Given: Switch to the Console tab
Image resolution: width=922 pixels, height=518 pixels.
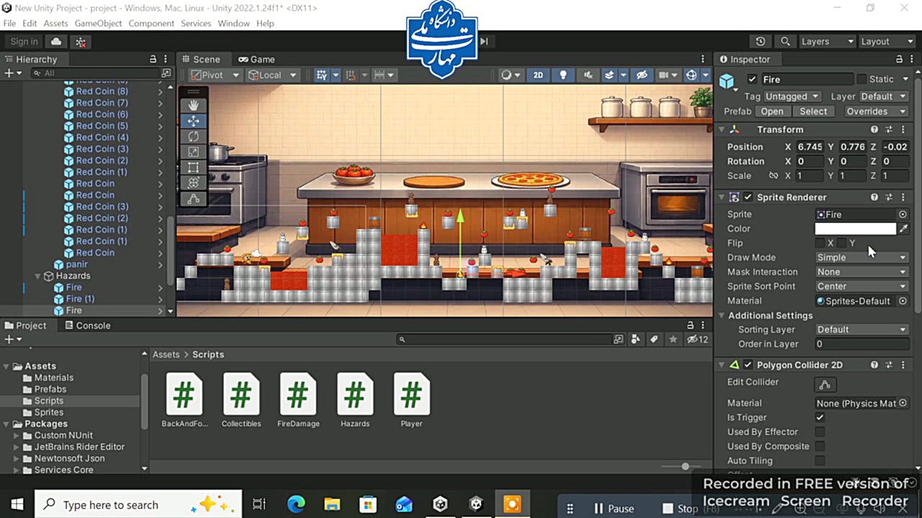Looking at the screenshot, I should pos(87,326).
